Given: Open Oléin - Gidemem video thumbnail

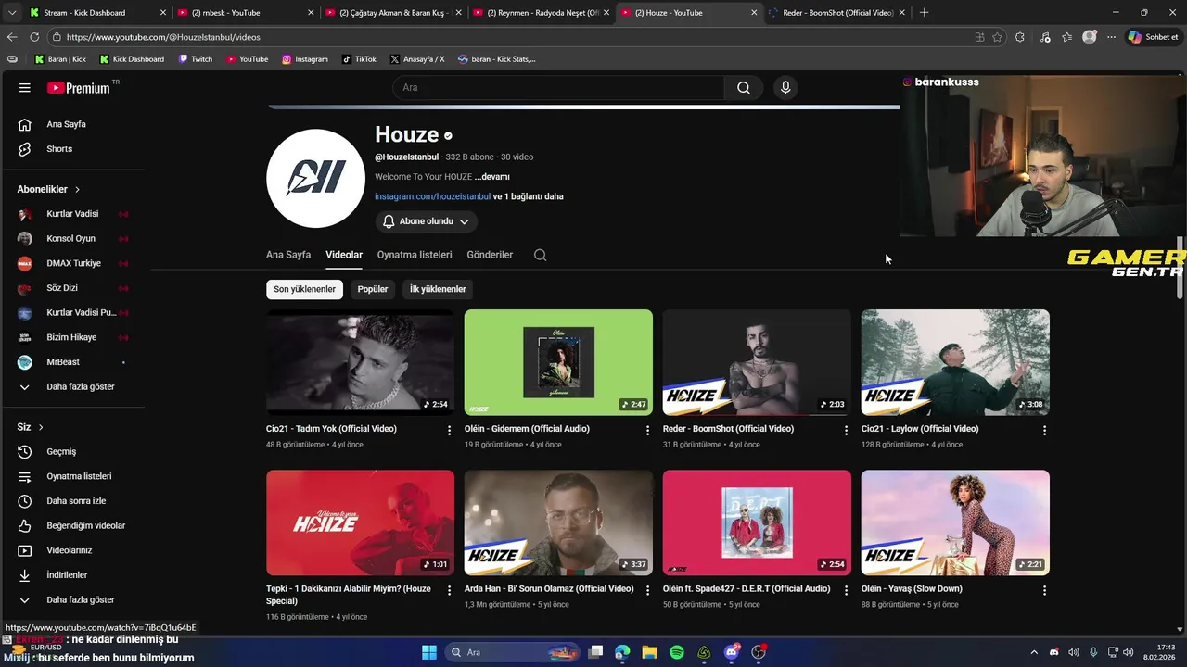Looking at the screenshot, I should point(558,362).
